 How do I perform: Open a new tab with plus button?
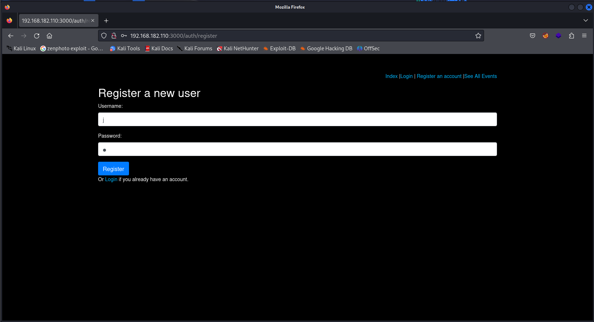coord(106,21)
